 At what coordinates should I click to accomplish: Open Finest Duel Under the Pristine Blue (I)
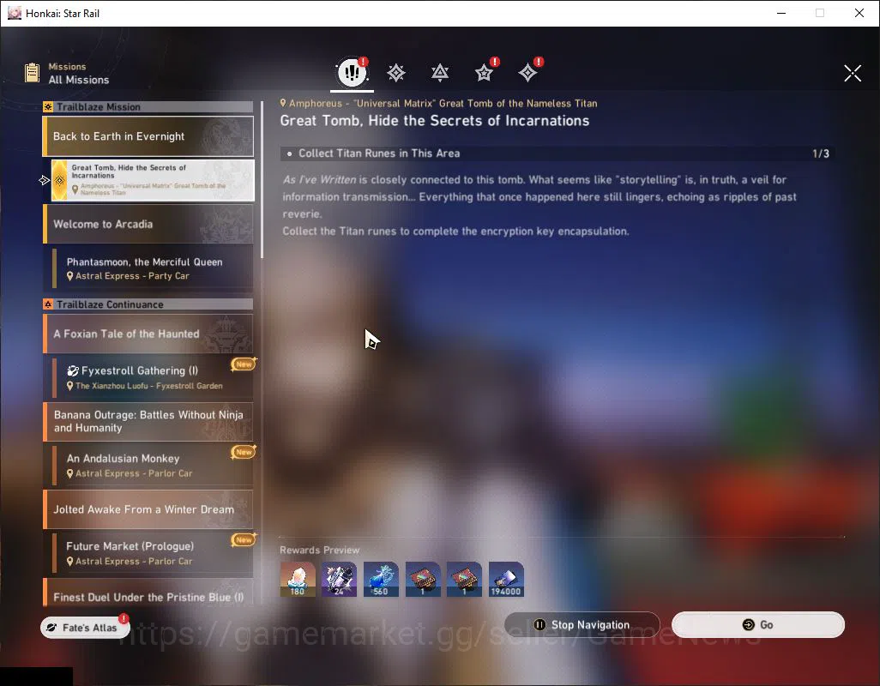point(148,593)
